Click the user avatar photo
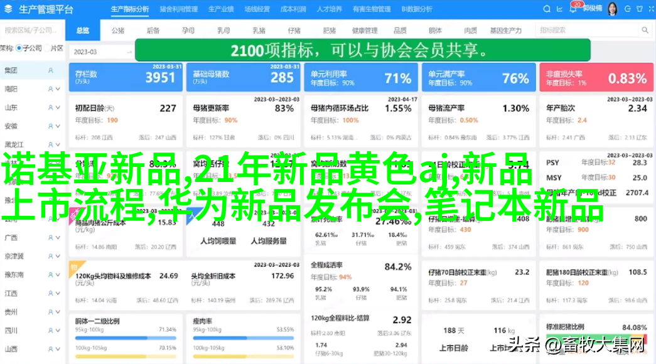Viewport: 656px width, 364px height. point(612,9)
